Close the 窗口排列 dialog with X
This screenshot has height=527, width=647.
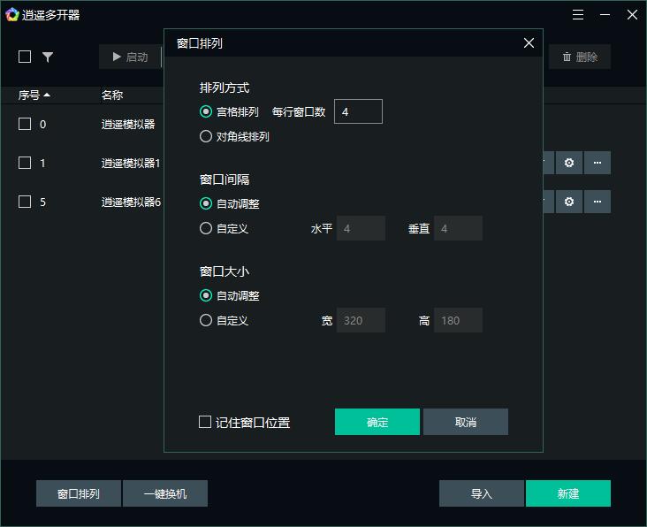click(529, 43)
